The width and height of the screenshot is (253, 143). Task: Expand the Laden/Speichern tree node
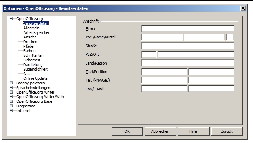(x=11, y=83)
